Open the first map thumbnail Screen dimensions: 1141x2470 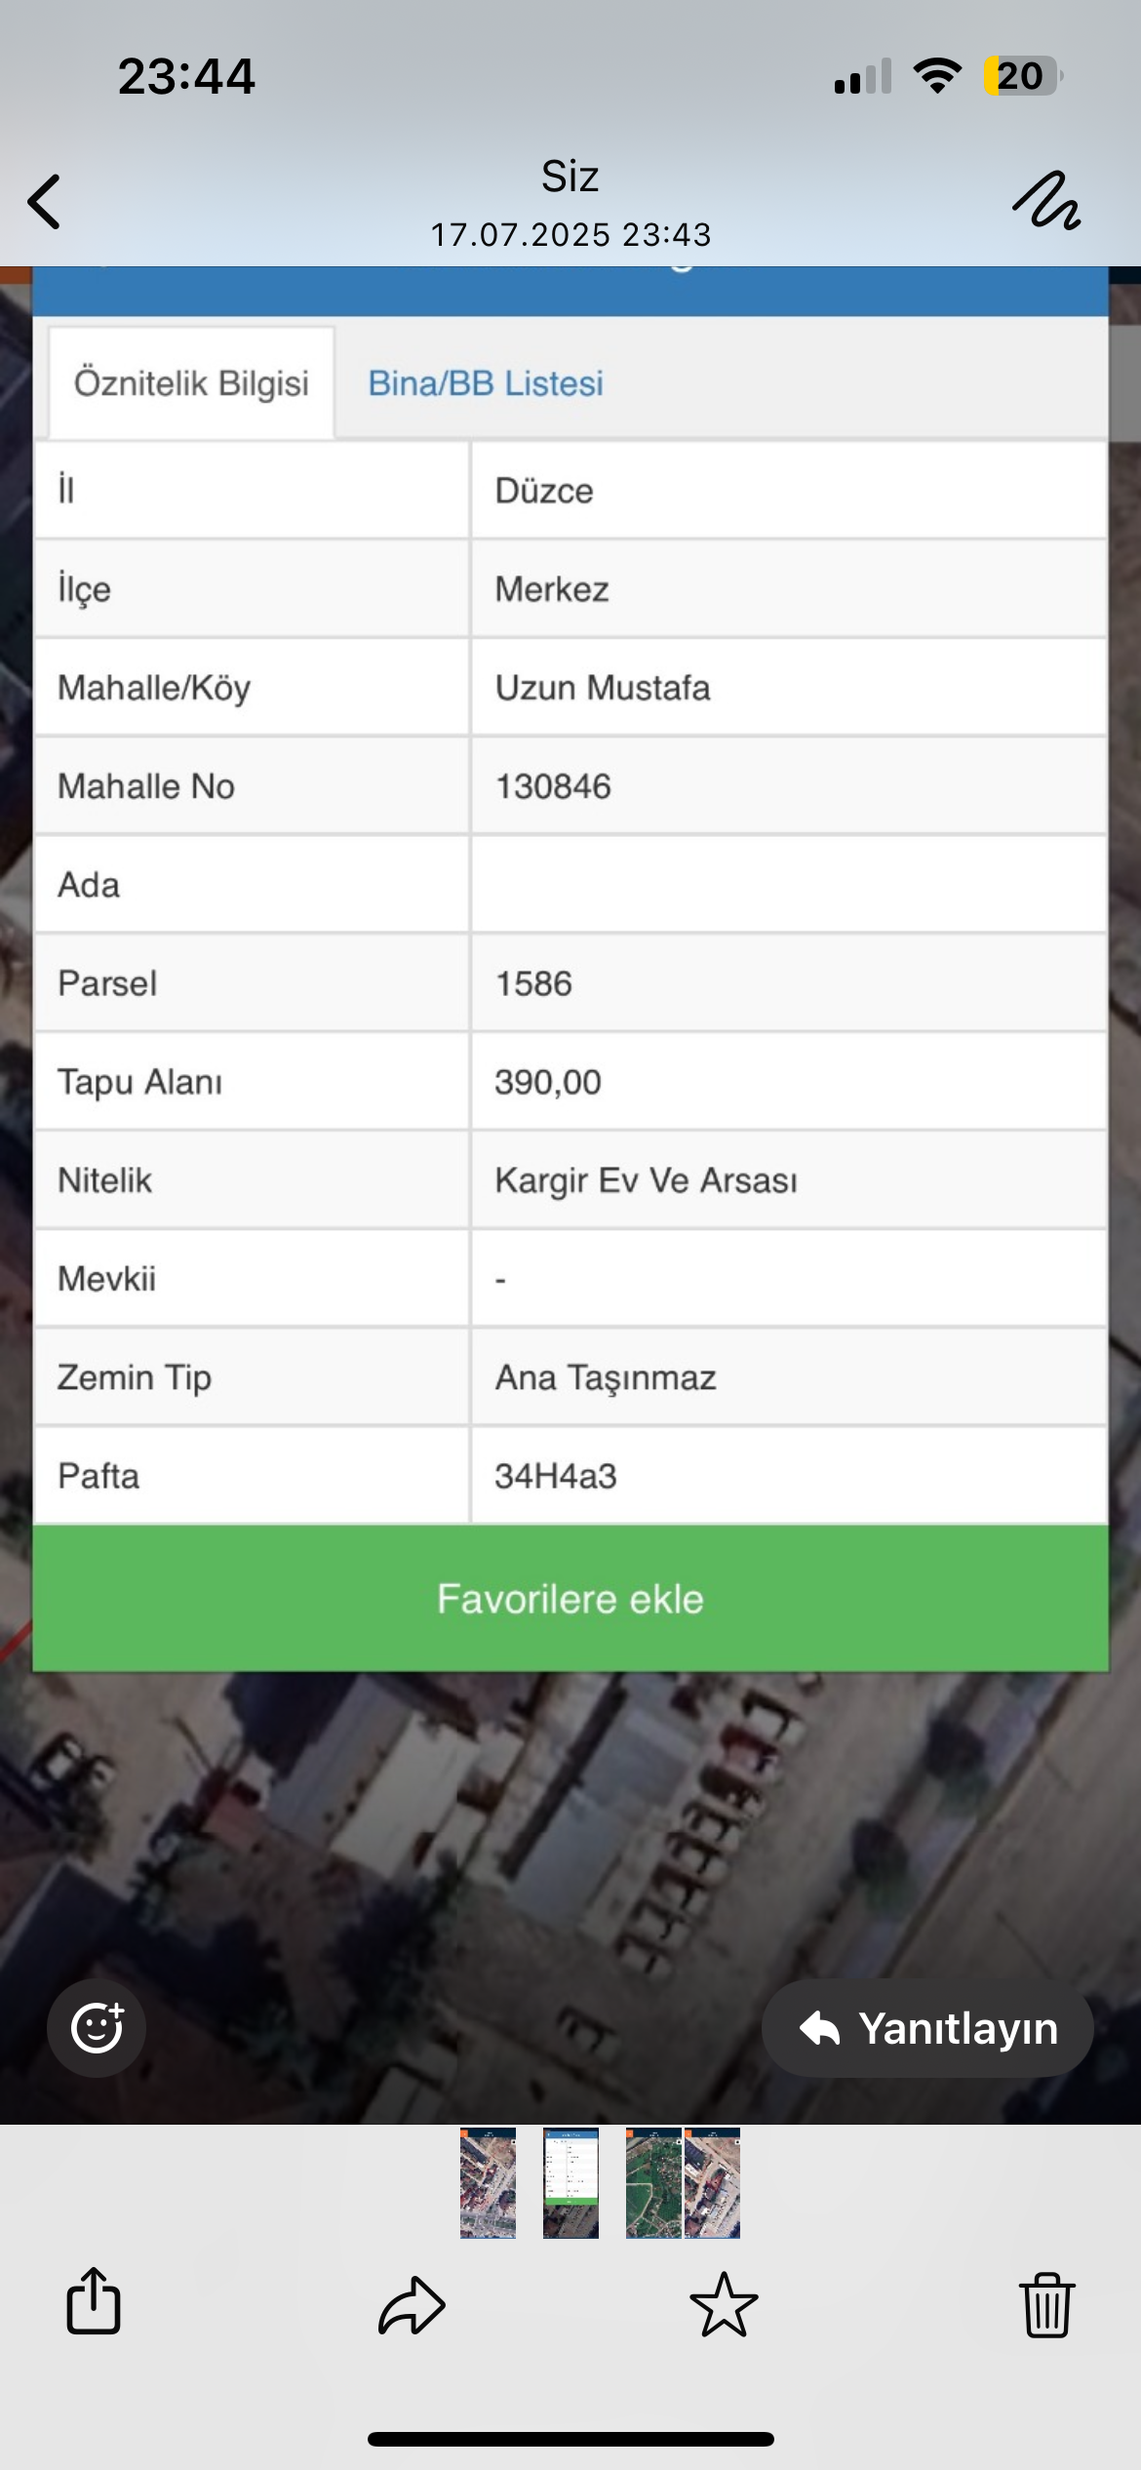click(x=488, y=2183)
